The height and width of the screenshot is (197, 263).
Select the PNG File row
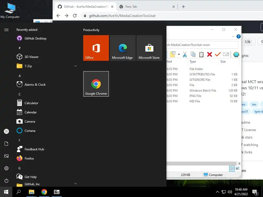(x=203, y=96)
